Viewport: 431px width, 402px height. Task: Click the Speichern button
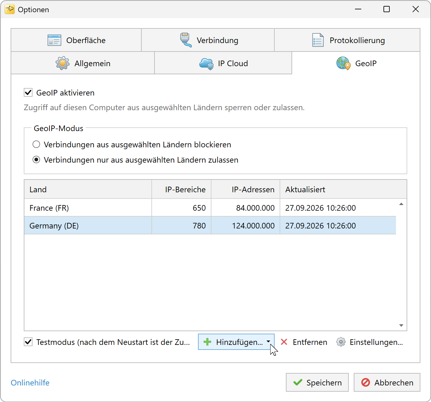(317, 382)
